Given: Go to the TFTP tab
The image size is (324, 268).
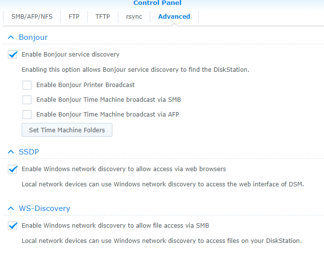Looking at the screenshot, I should coord(103,16).
